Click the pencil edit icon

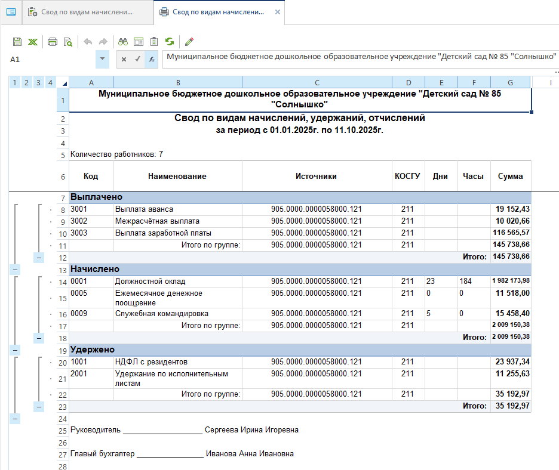[189, 42]
